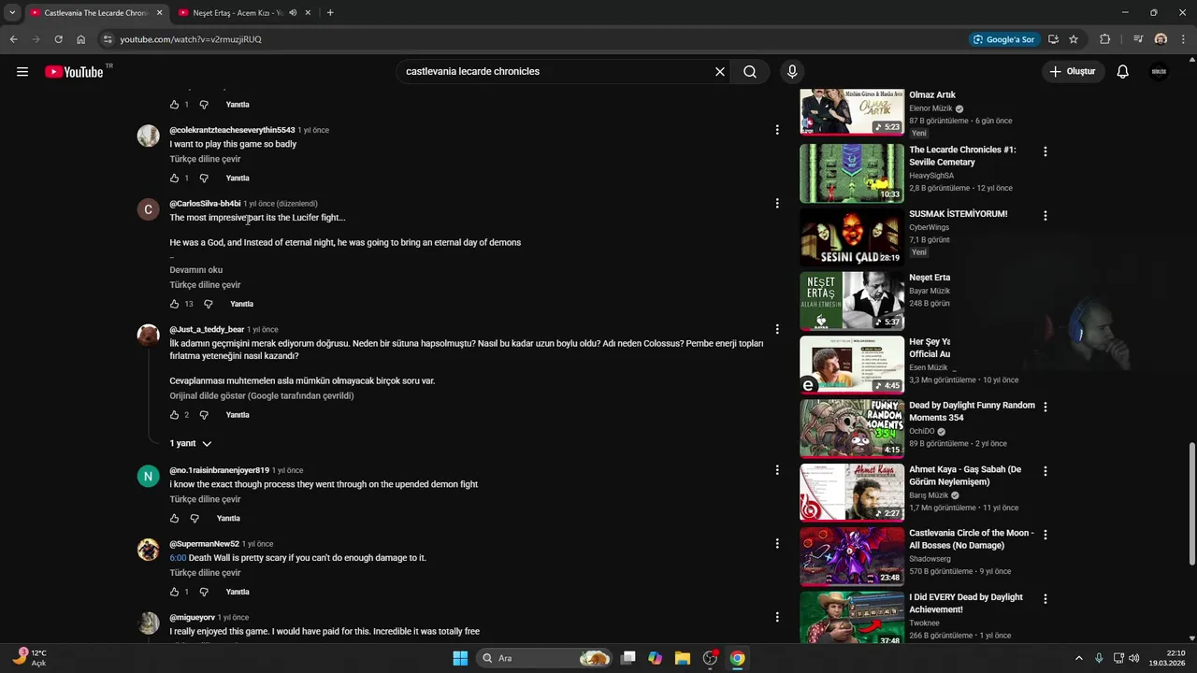This screenshot has width=1197, height=673.
Task: Open options for @CarlosSilva-bh4bi comment
Action: pos(777,204)
